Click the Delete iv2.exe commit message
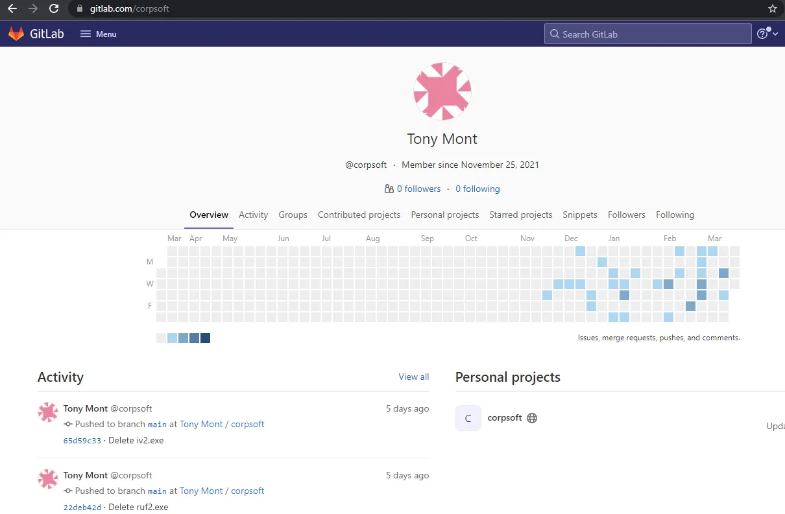 [136, 441]
